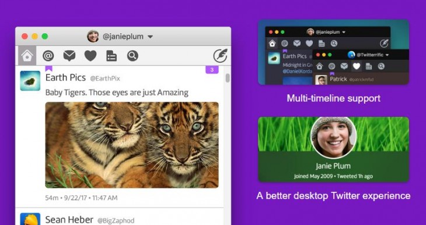Minimize the main window with the yellow button
This screenshot has width=426, height=225.
(x=35, y=36)
